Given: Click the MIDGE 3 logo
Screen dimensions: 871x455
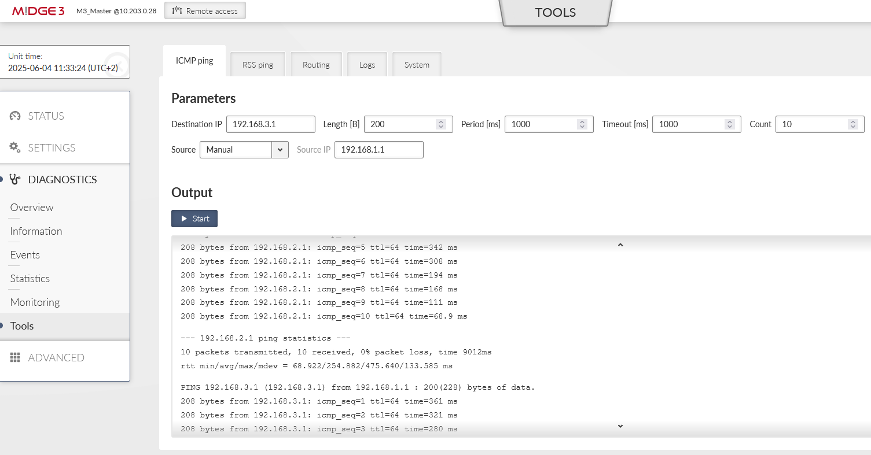Looking at the screenshot, I should (38, 11).
